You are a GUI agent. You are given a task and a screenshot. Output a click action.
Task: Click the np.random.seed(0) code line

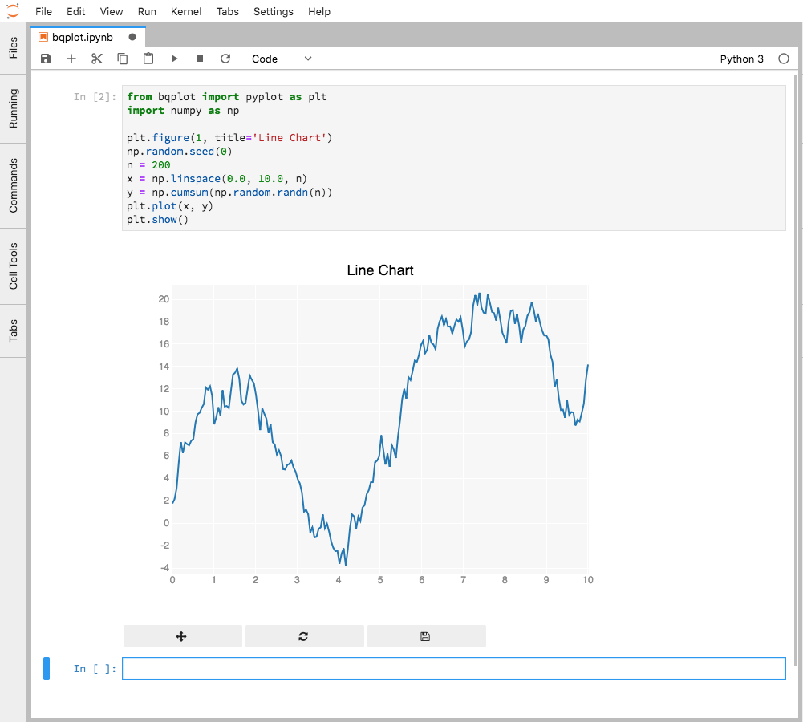179,152
